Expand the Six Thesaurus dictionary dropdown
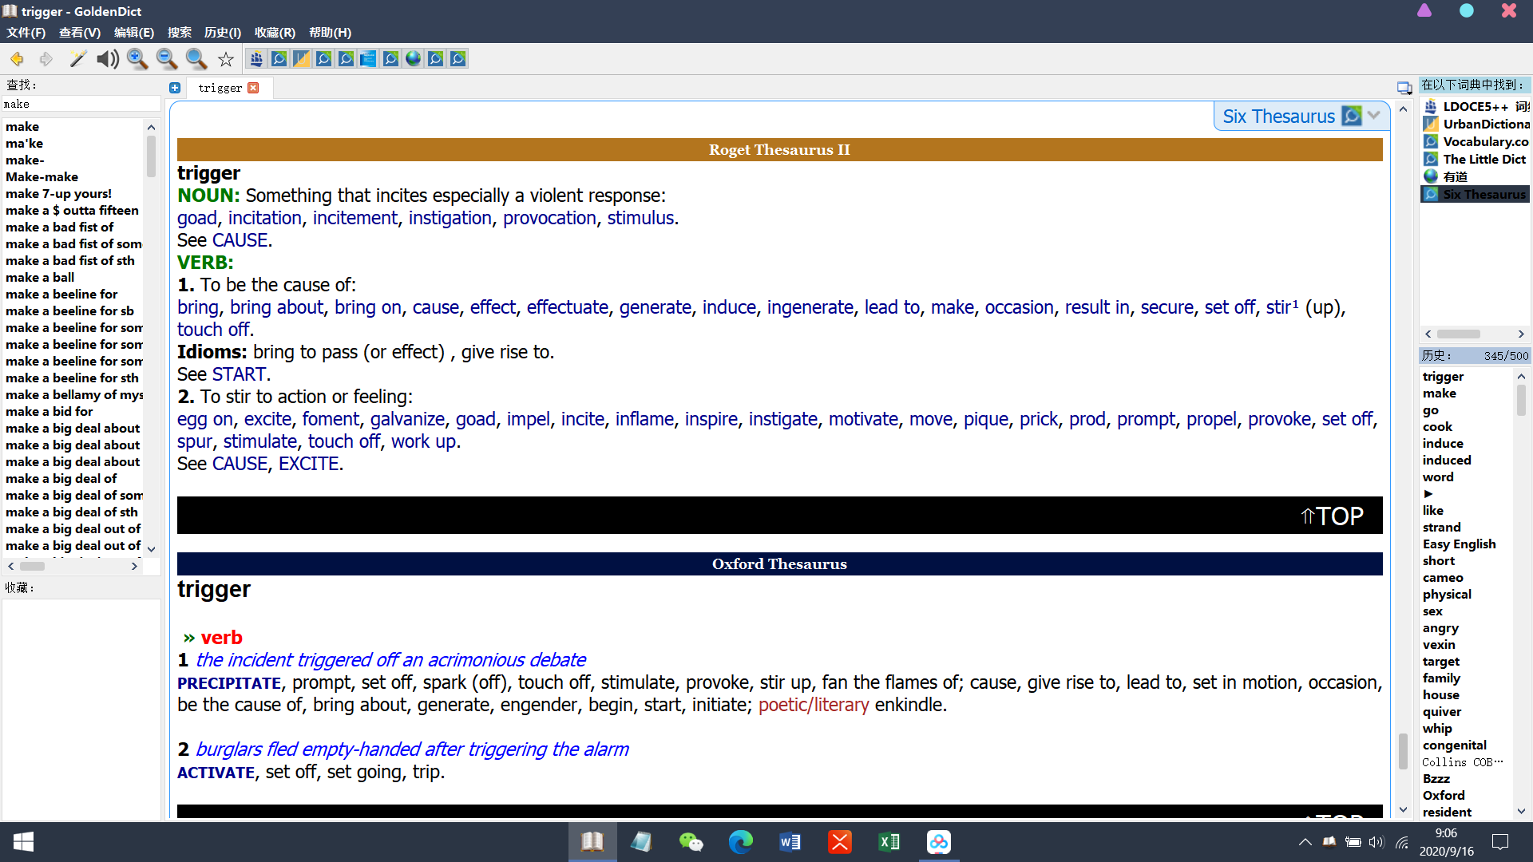This screenshot has width=1533, height=862. tap(1373, 116)
